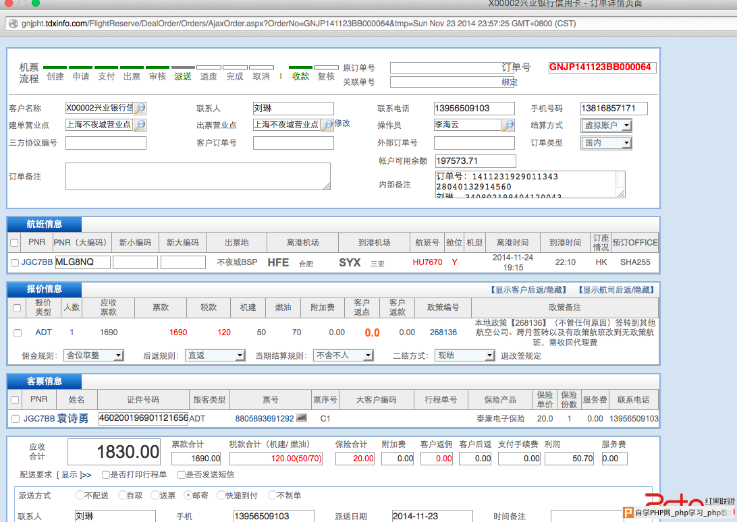The width and height of the screenshot is (737, 522).
Task: Click the 派送日期 field 2014-11-23
Action: (x=433, y=516)
